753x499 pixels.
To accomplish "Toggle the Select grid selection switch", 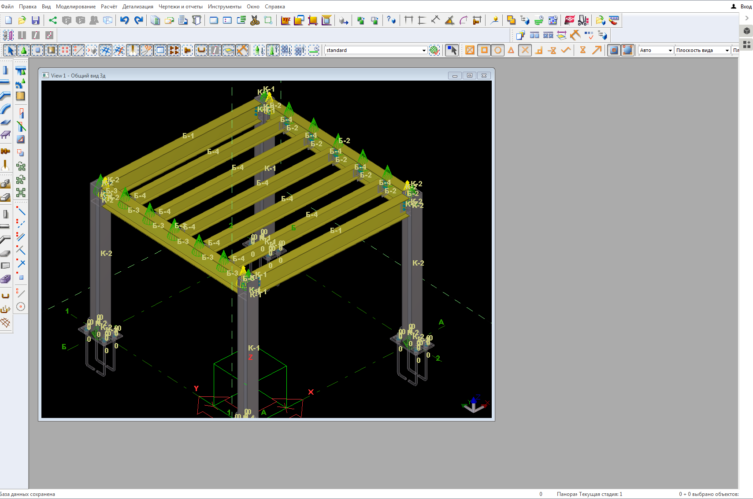I will [x=105, y=50].
